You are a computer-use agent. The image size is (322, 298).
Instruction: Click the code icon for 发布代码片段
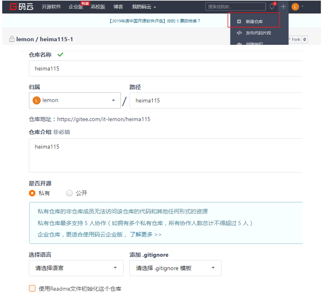click(239, 33)
